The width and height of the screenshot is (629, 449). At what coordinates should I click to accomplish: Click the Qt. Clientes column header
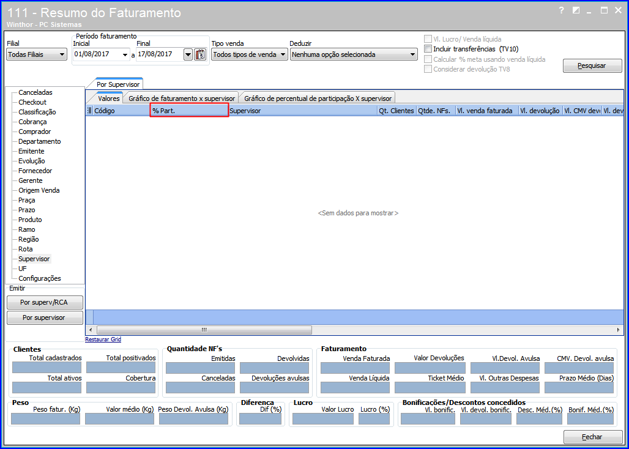pos(396,111)
